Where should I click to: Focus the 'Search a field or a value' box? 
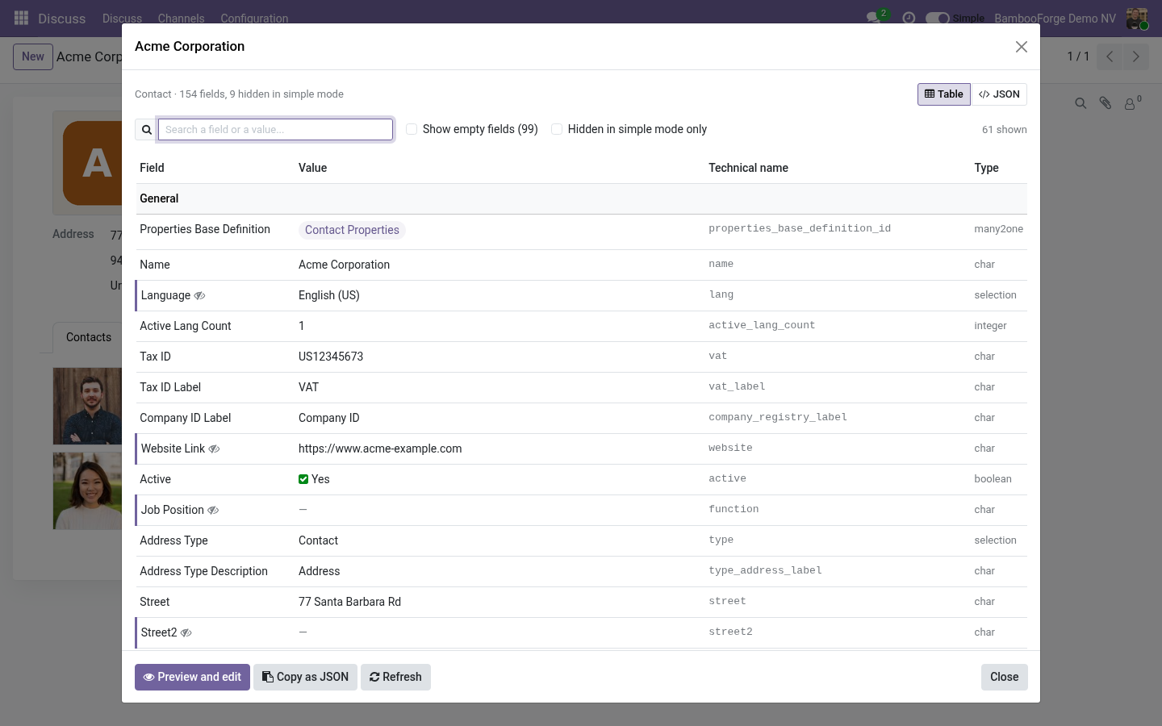click(275, 130)
